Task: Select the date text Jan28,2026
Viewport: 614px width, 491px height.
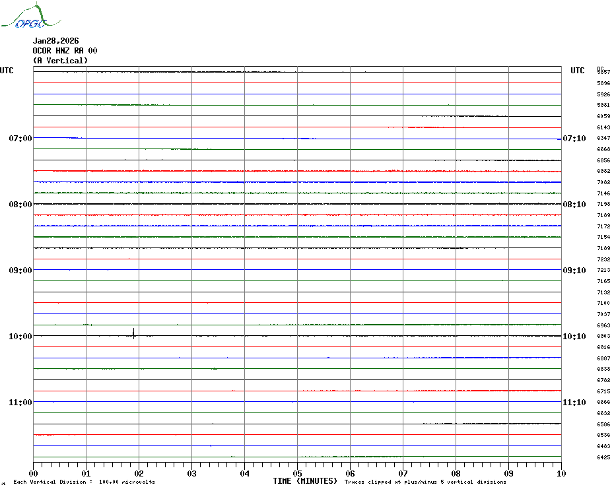Action: [x=55, y=41]
